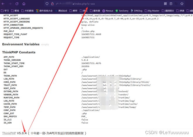The image size is (193, 137).
Task: Generate a QR code for the page
Action: click(x=165, y=4)
